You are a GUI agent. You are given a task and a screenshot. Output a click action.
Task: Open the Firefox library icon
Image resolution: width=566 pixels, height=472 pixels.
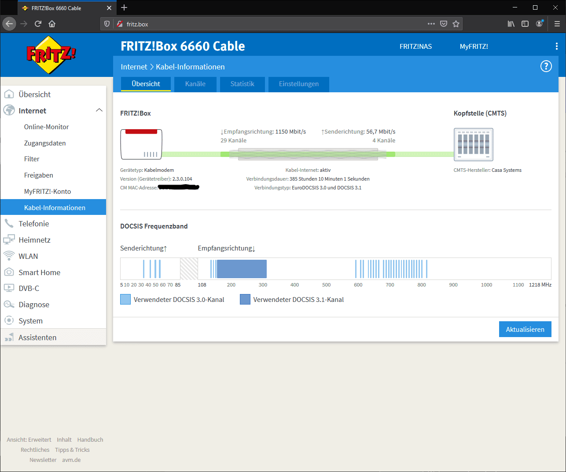(511, 24)
